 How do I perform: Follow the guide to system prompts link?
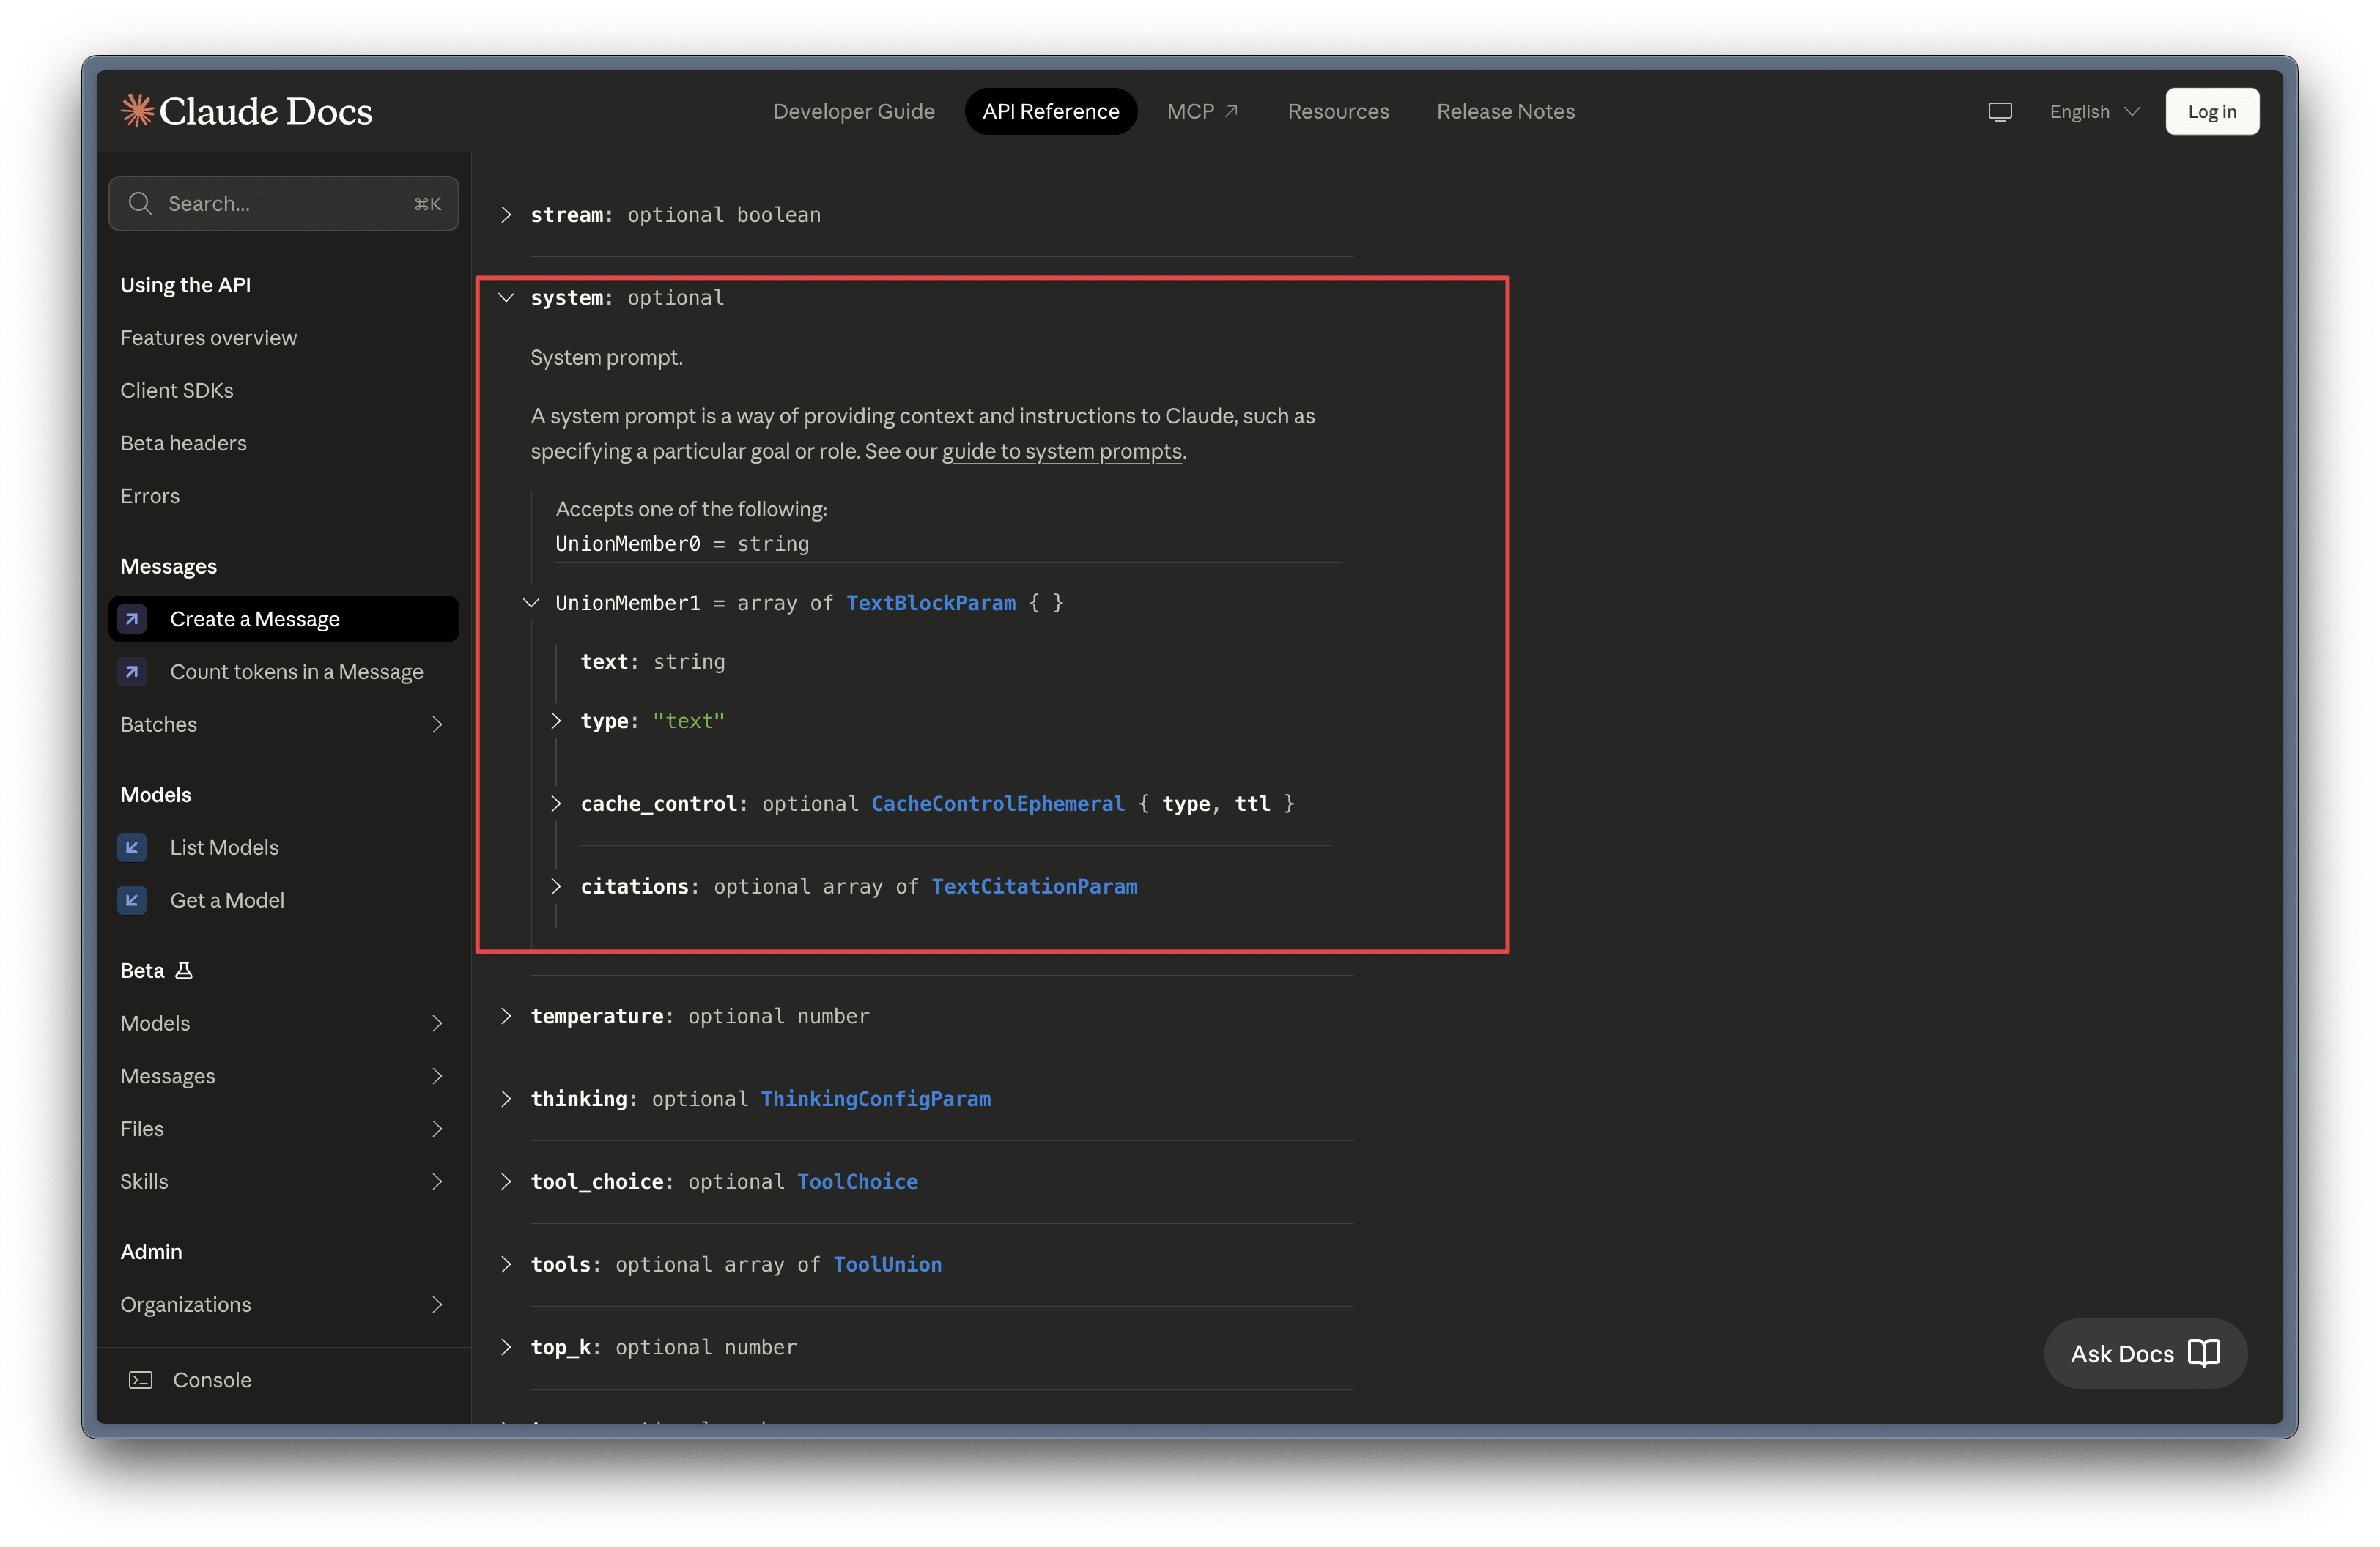1061,450
